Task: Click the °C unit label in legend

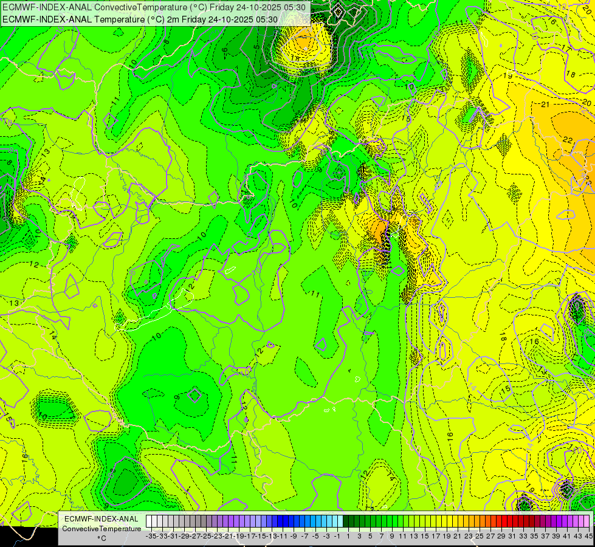Action: [x=101, y=538]
